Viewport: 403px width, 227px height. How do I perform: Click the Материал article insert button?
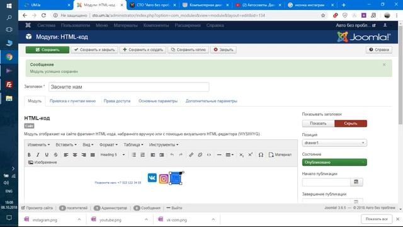click(x=280, y=154)
